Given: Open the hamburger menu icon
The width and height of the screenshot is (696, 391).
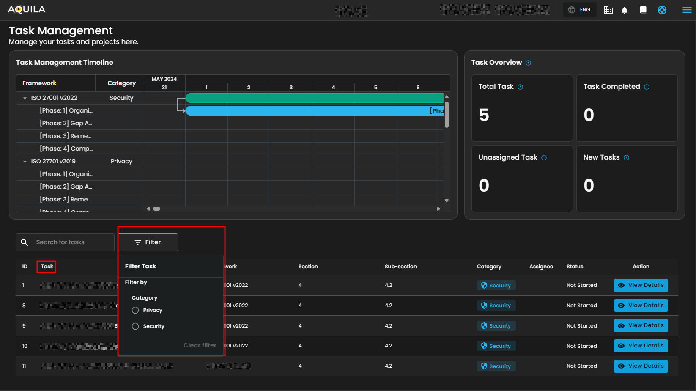Looking at the screenshot, I should tap(687, 10).
